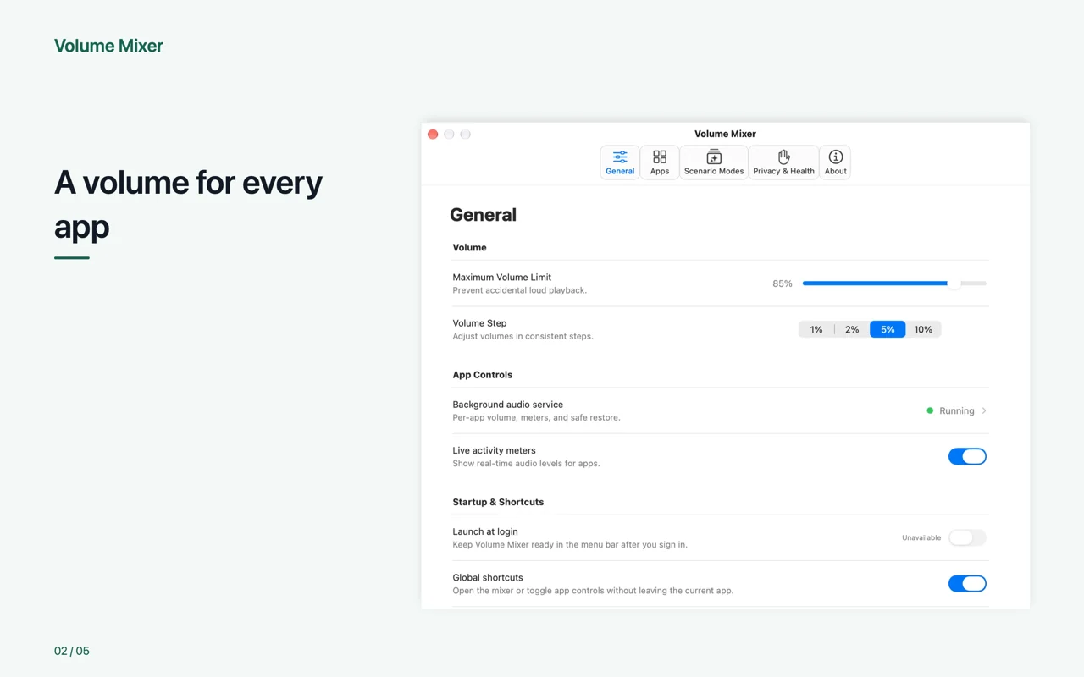Screen dimensions: 1084x677
Task: Click the App Controls section header
Action: (483, 375)
